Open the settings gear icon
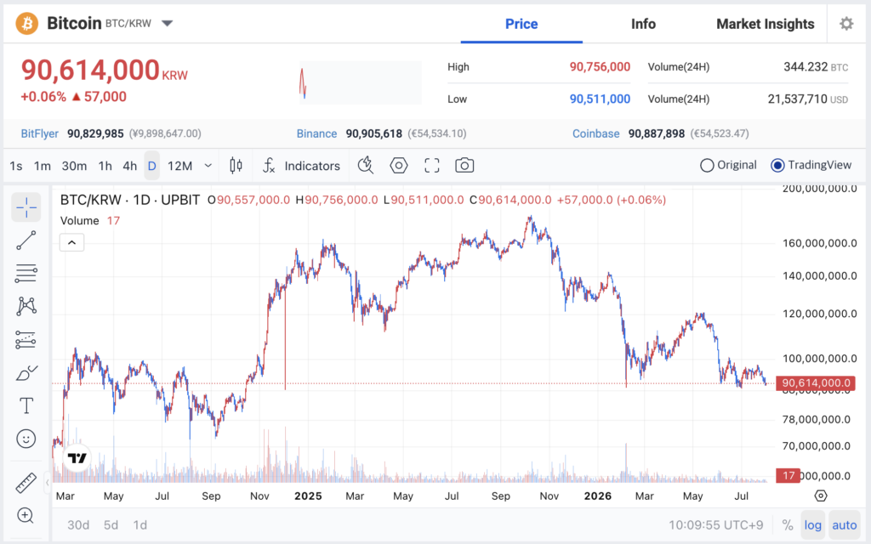This screenshot has height=544, width=871. 846,23
